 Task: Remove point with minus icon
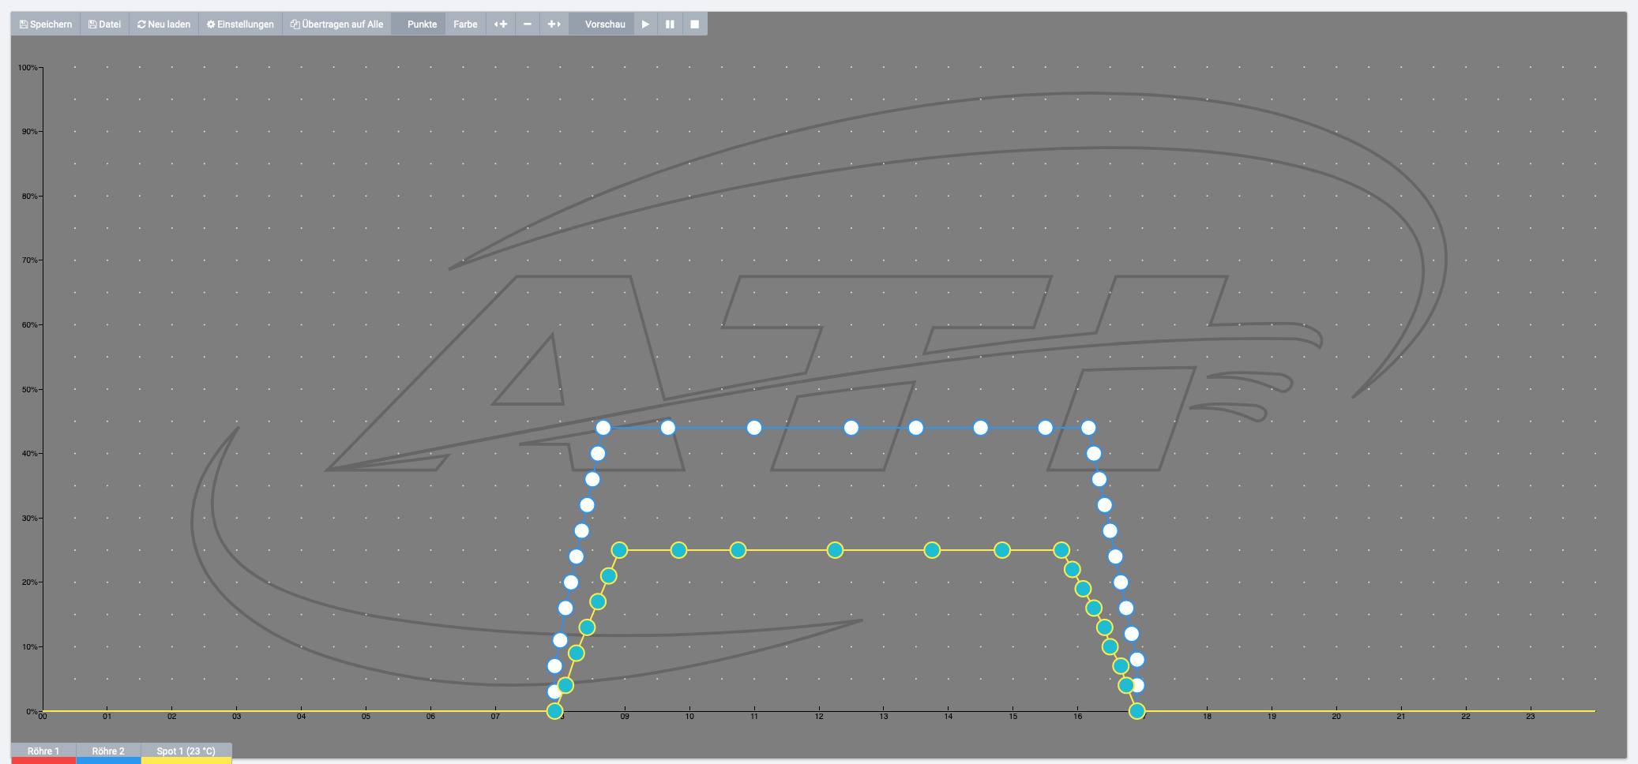(527, 24)
